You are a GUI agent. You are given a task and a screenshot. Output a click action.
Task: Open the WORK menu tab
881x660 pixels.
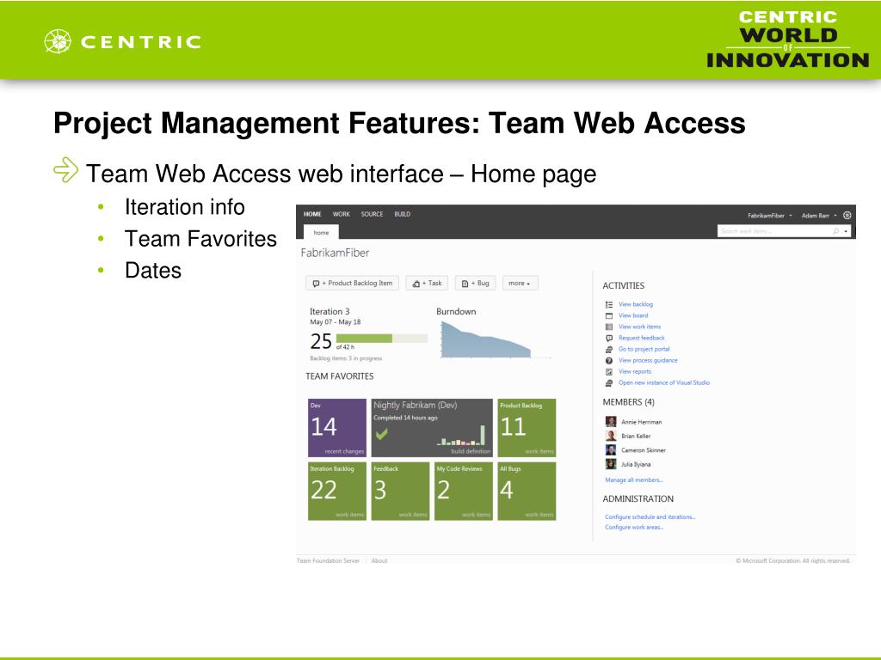click(x=341, y=214)
